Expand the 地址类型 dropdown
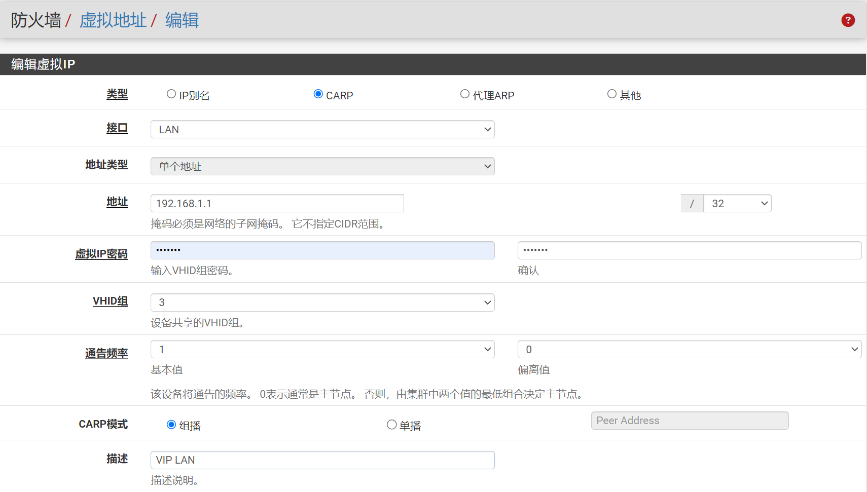 (322, 166)
